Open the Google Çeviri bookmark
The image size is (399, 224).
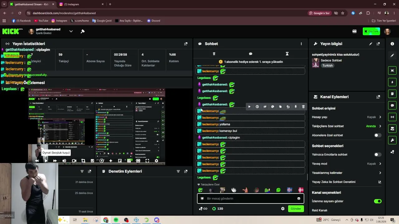(x=102, y=21)
